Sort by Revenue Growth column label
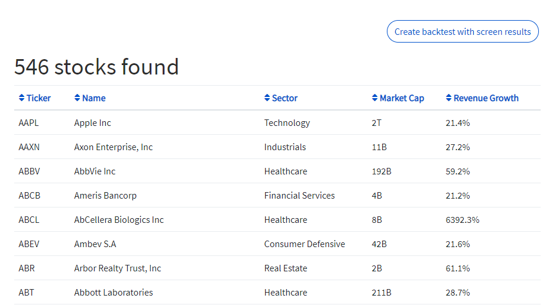The image size is (559, 308). (x=486, y=98)
